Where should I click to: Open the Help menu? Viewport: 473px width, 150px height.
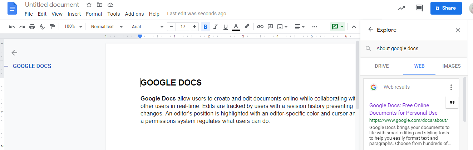[x=154, y=14]
